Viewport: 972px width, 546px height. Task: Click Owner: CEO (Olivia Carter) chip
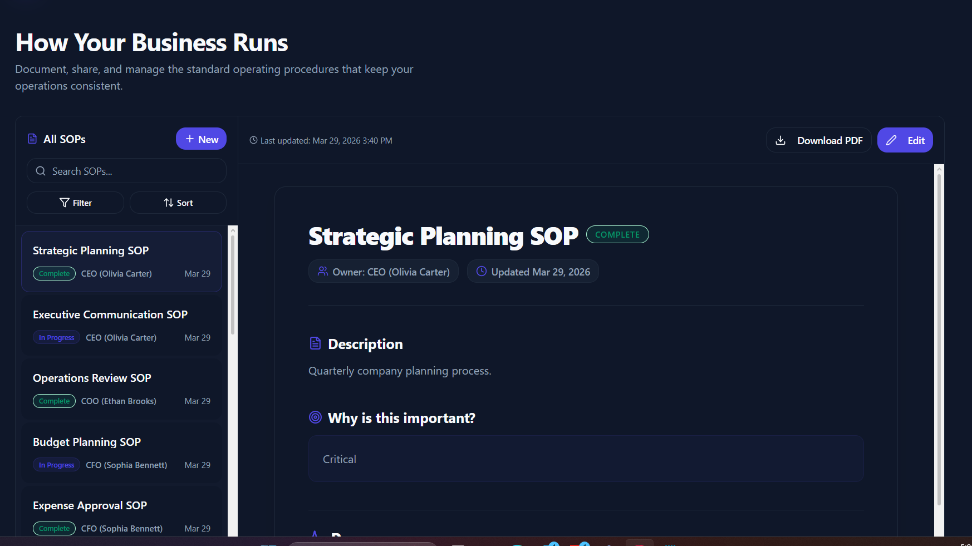click(x=384, y=271)
